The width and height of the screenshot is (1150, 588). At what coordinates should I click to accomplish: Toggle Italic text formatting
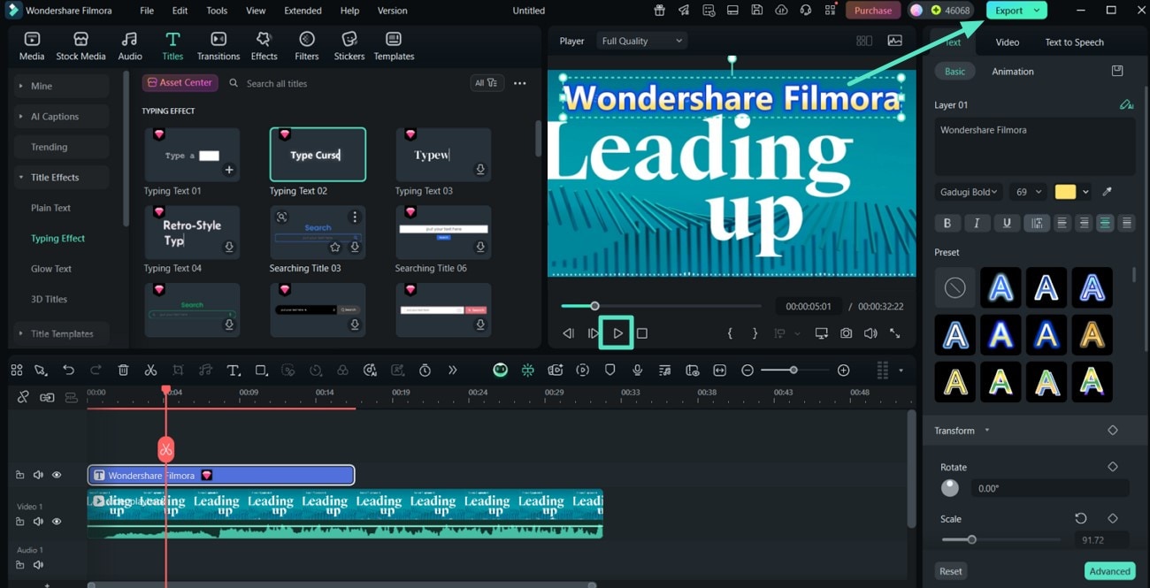coord(977,224)
